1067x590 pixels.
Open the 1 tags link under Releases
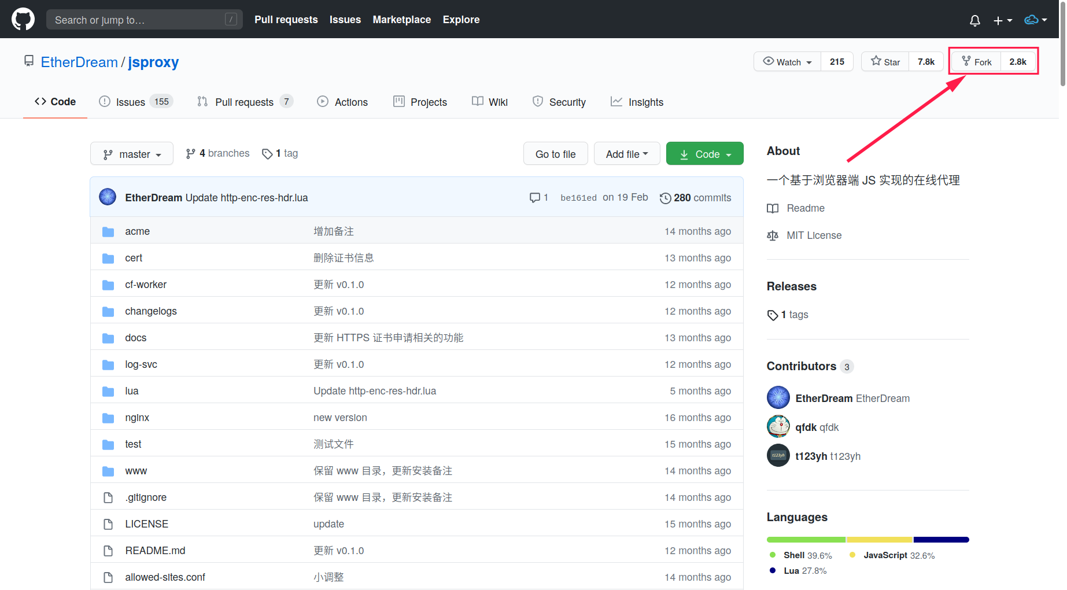tap(788, 315)
